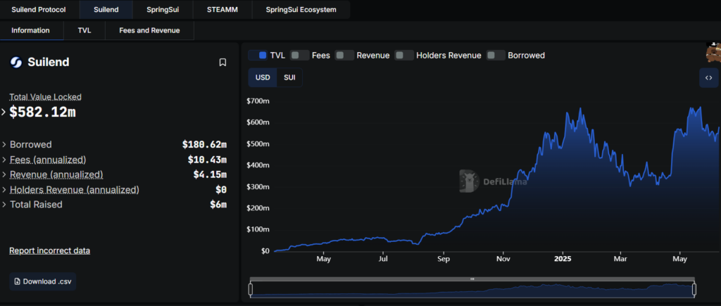This screenshot has width=721, height=306.
Task: Open the embed chart code button
Action: 708,77
